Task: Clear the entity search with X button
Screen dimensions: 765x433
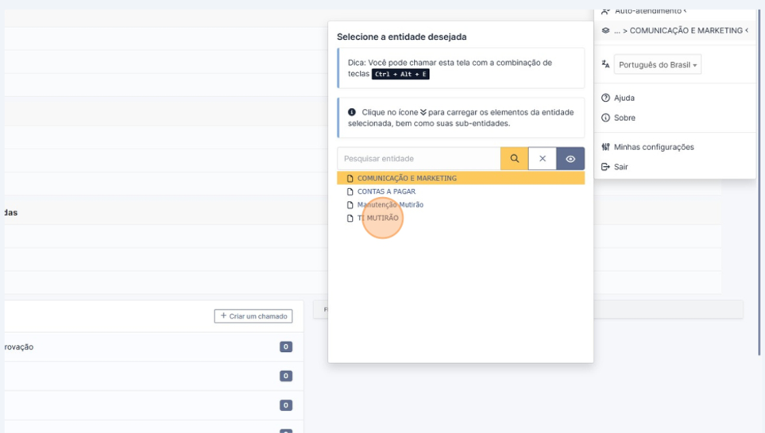Action: click(x=543, y=159)
